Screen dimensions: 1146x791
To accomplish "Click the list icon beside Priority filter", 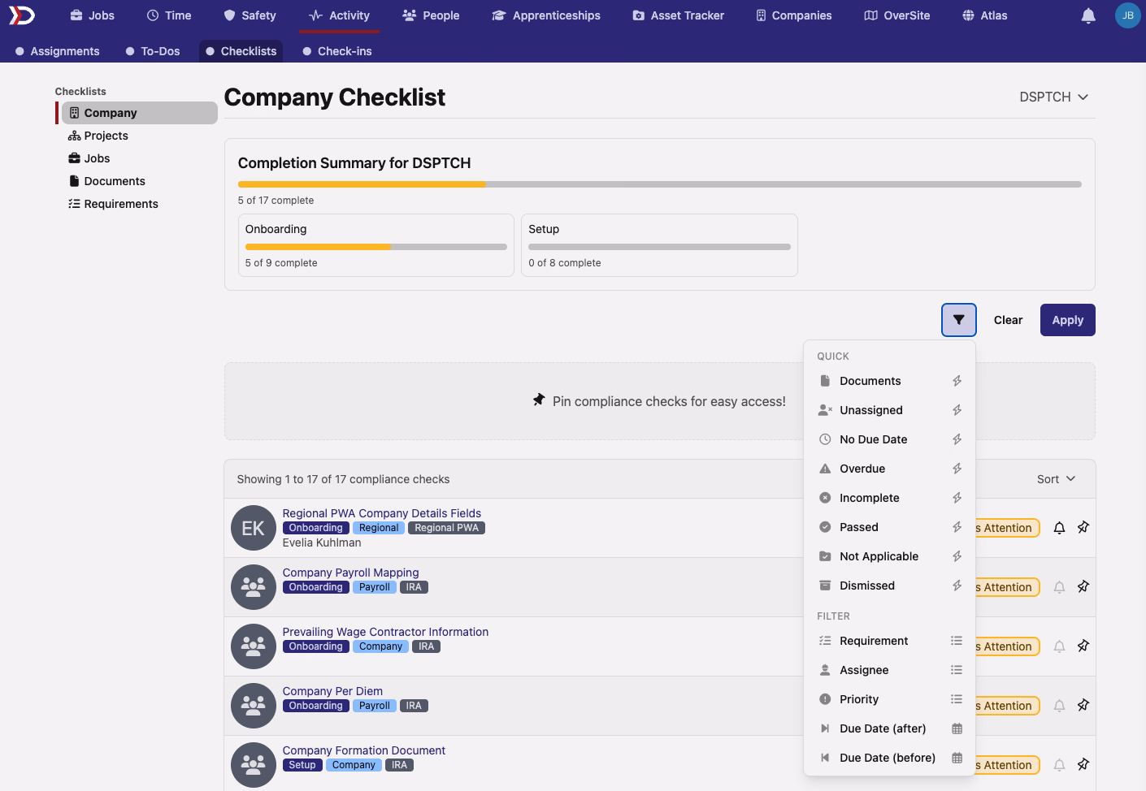I will pos(957,699).
